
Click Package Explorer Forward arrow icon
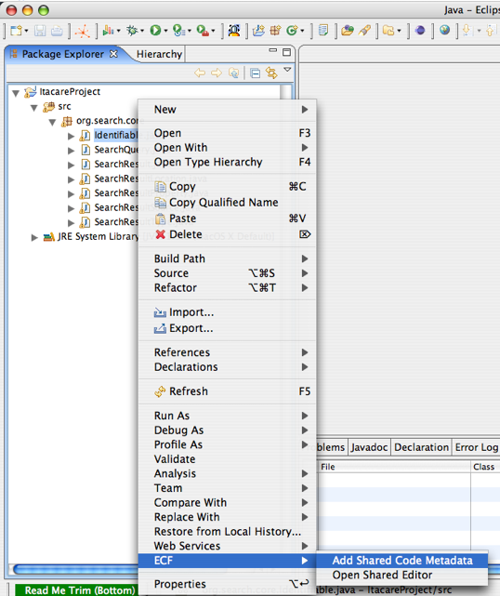point(217,73)
